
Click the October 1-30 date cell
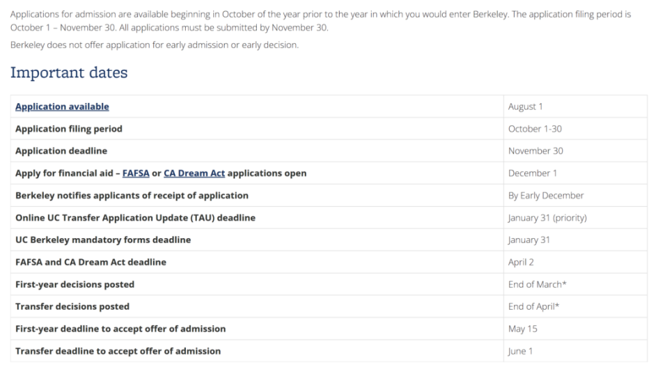(535, 129)
